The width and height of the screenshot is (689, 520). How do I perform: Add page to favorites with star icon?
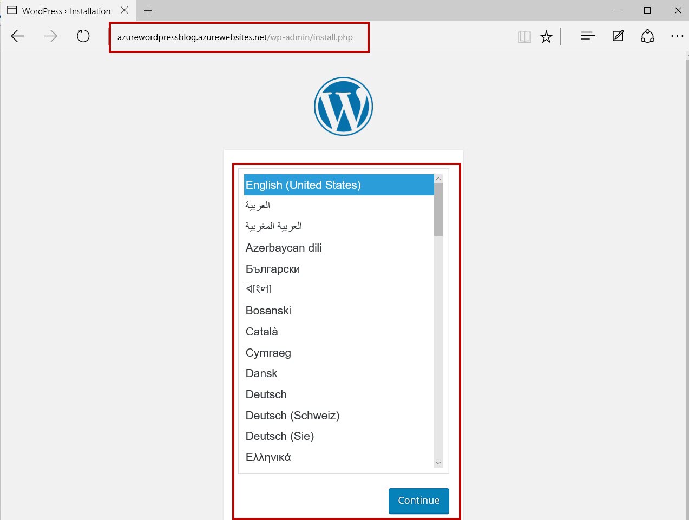[x=546, y=37]
